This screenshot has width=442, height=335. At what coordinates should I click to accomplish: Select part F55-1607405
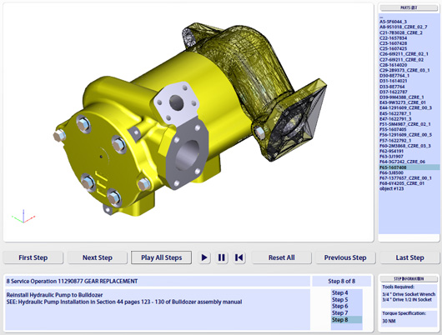click(393, 130)
